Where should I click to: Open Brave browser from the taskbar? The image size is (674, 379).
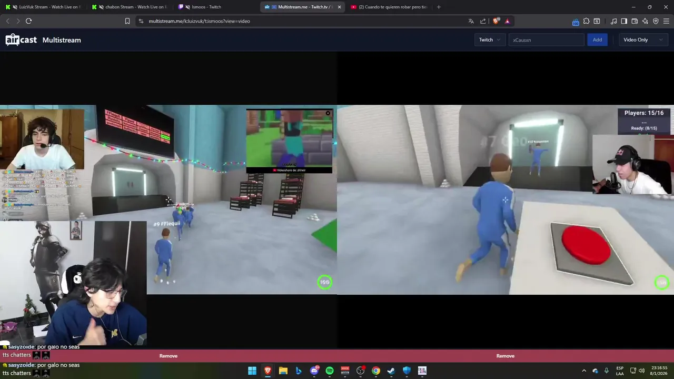(x=267, y=371)
